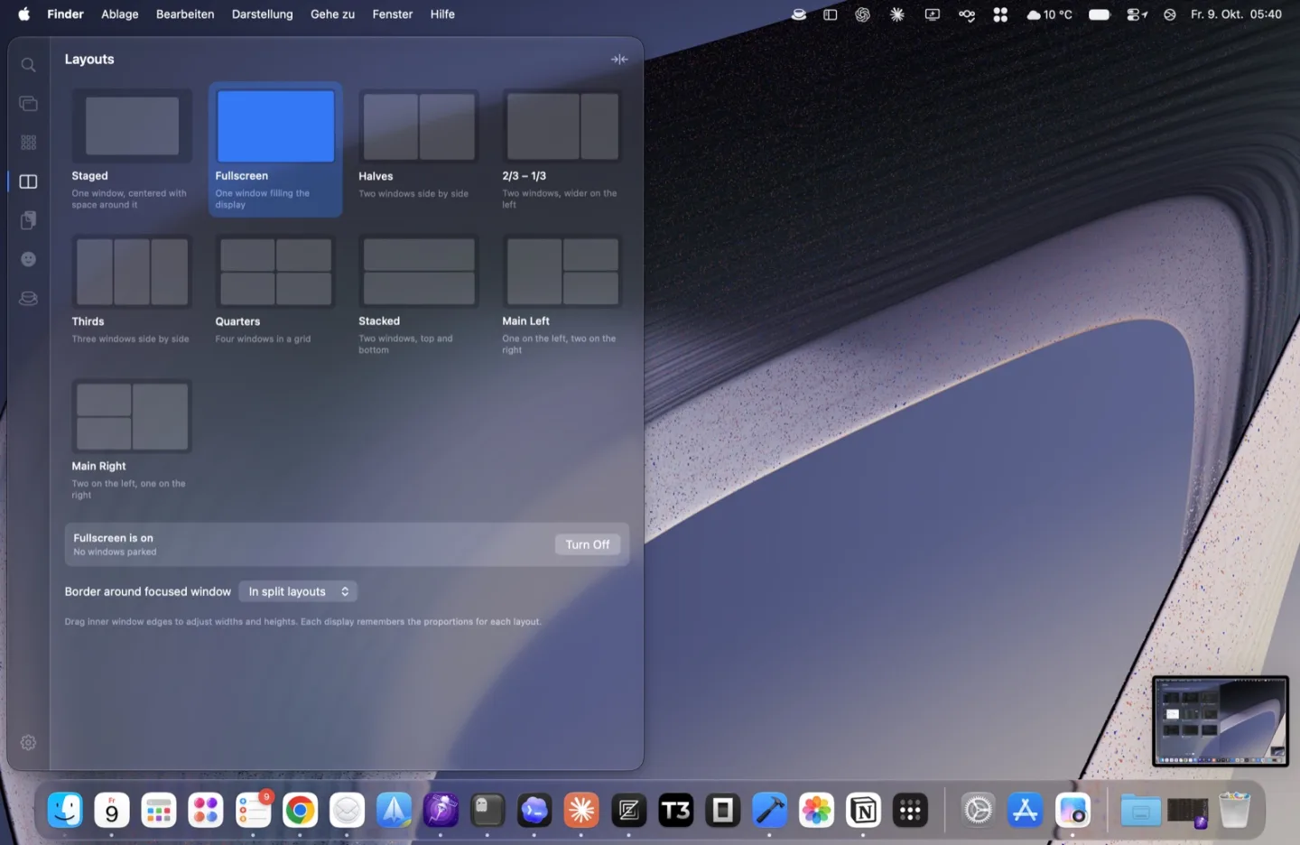Open the Bearbeiten menu
The width and height of the screenshot is (1300, 845).
coord(185,14)
